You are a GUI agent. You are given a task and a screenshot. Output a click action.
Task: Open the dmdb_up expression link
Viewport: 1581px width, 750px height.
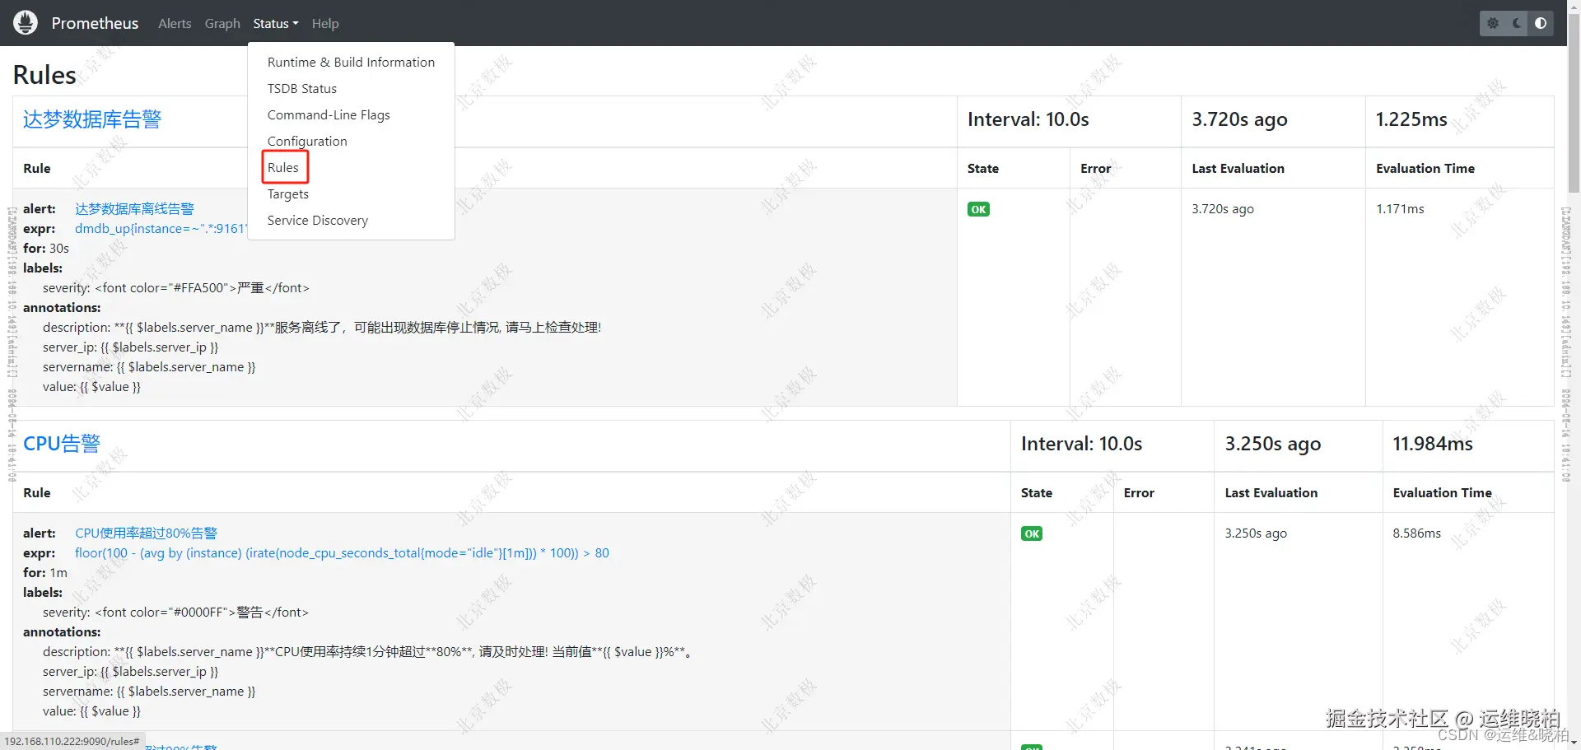click(161, 229)
